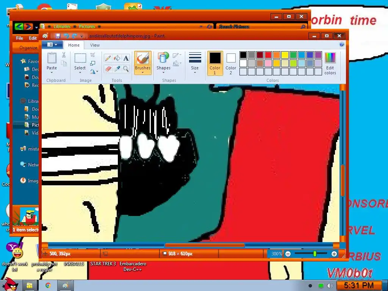Click the Resize icon in Image group

tap(92, 63)
